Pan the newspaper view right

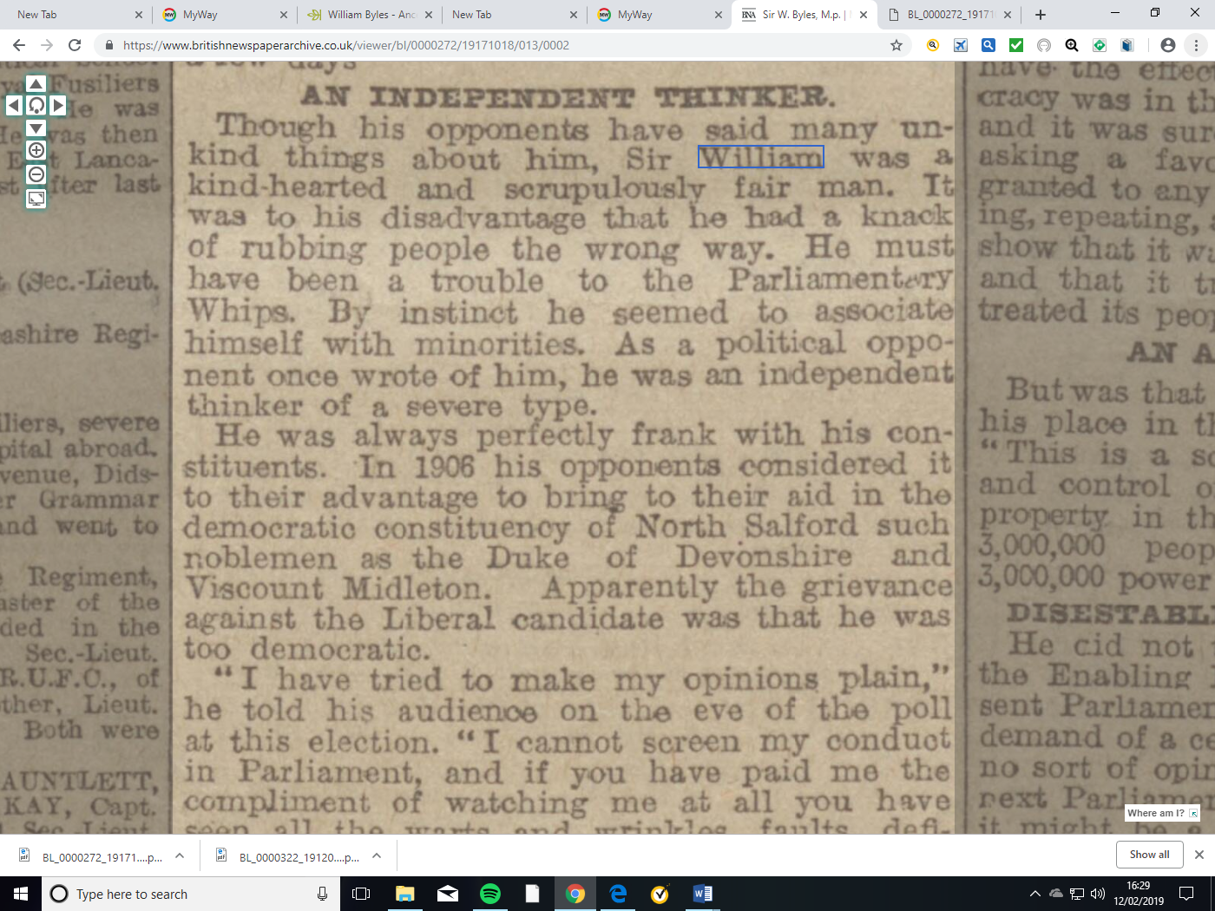58,106
